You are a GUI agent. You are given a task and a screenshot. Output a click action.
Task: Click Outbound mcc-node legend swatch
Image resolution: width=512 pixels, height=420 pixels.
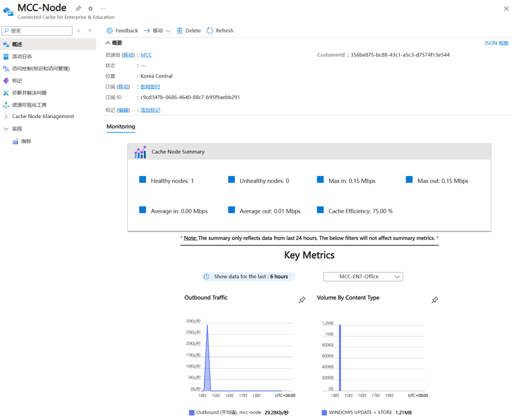point(191,413)
